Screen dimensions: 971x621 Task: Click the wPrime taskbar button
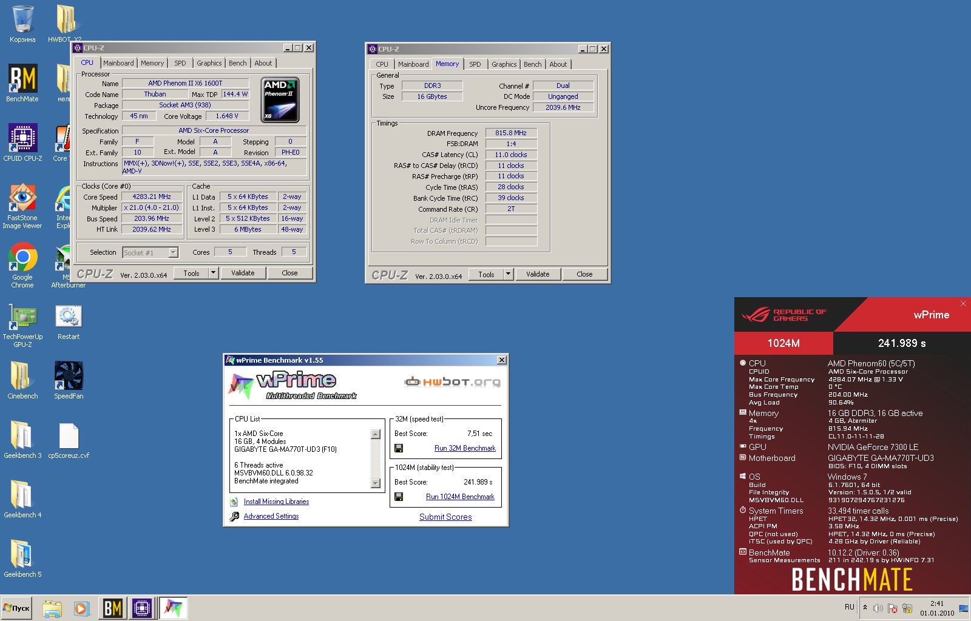pos(174,608)
